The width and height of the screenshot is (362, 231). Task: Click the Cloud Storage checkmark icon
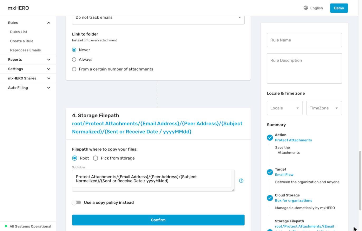(270, 198)
